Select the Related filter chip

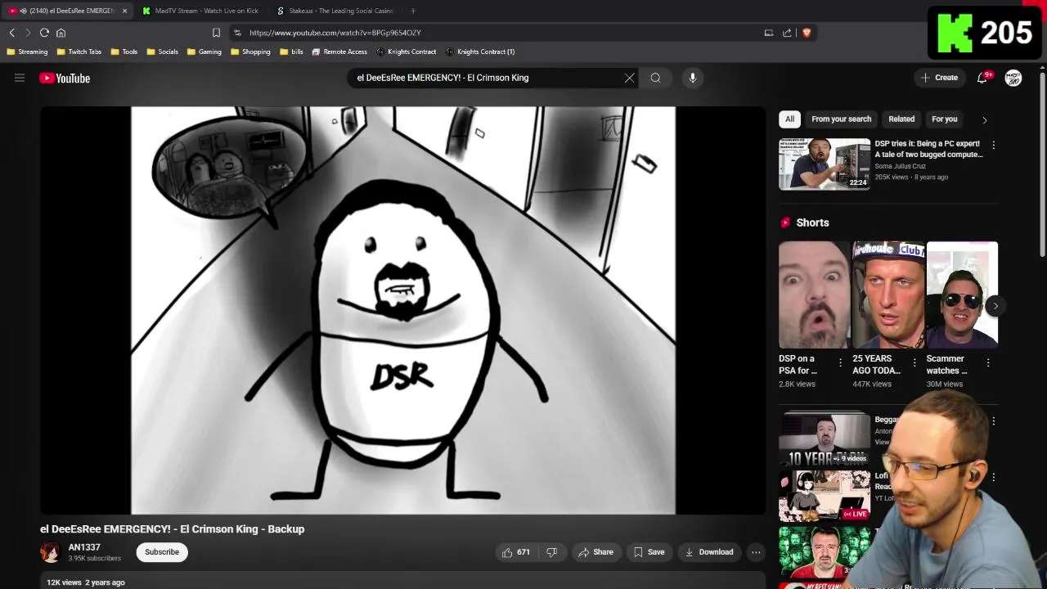901,119
